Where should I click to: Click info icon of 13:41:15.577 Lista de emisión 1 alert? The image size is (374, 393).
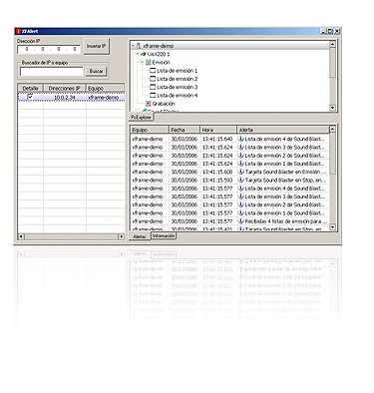241,213
